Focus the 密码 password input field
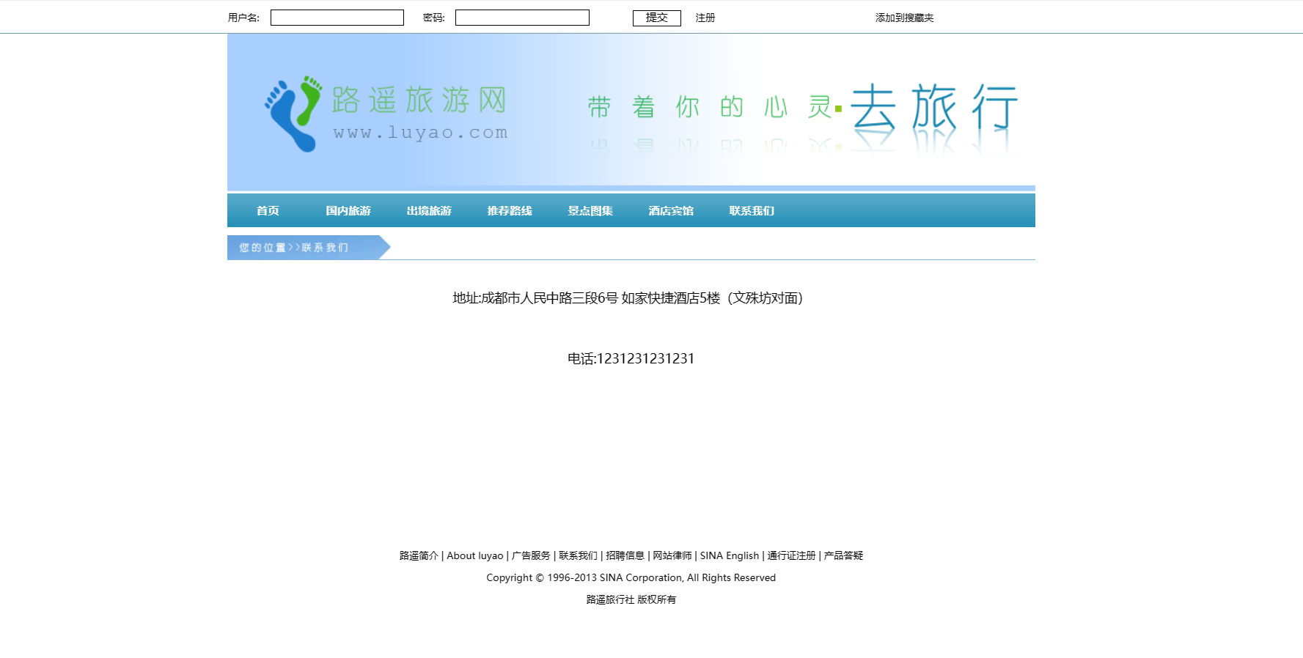Screen dimensions: 1303x658 coord(522,18)
